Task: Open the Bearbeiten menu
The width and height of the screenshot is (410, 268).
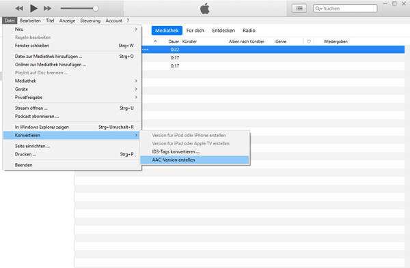Action: 30,20
